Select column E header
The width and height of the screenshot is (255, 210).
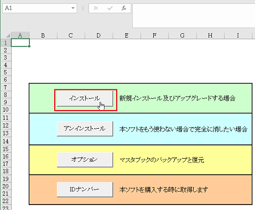pyautogui.click(x=127, y=35)
